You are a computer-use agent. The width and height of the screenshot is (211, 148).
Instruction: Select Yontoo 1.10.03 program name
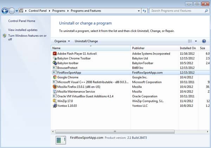tap(67, 106)
